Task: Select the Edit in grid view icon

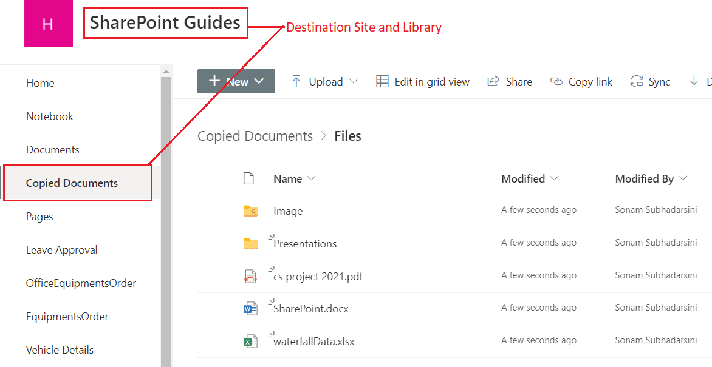Action: point(383,81)
